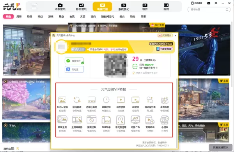Click the QQ group number 791560075 text
Viewport: 234px width, 152px height.
163,145
